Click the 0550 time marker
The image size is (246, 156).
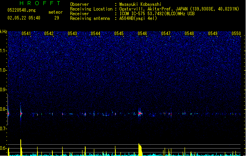236,34
